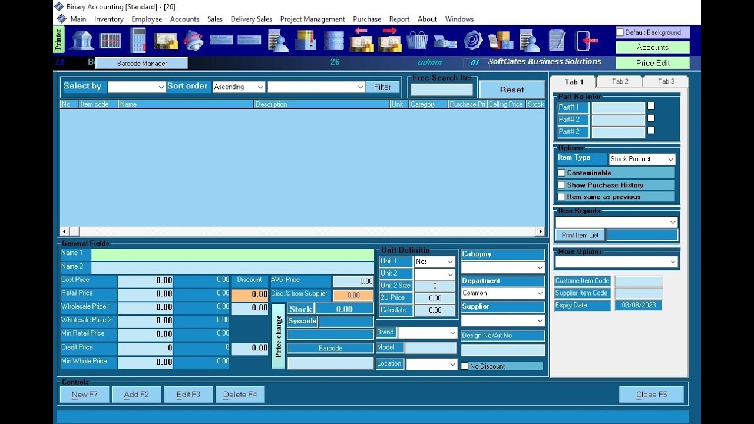The image size is (754, 424).
Task: Enable the Default Background checkbox
Action: point(620,32)
